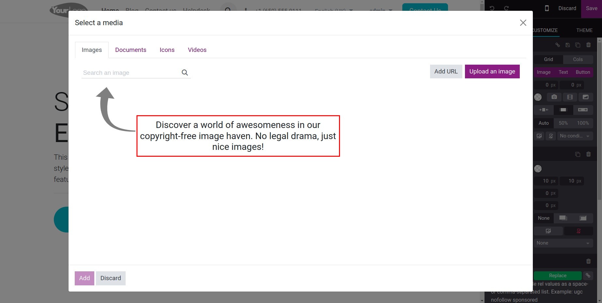This screenshot has height=303, width=602.
Task: Switch layout to Cols
Action: (578, 59)
